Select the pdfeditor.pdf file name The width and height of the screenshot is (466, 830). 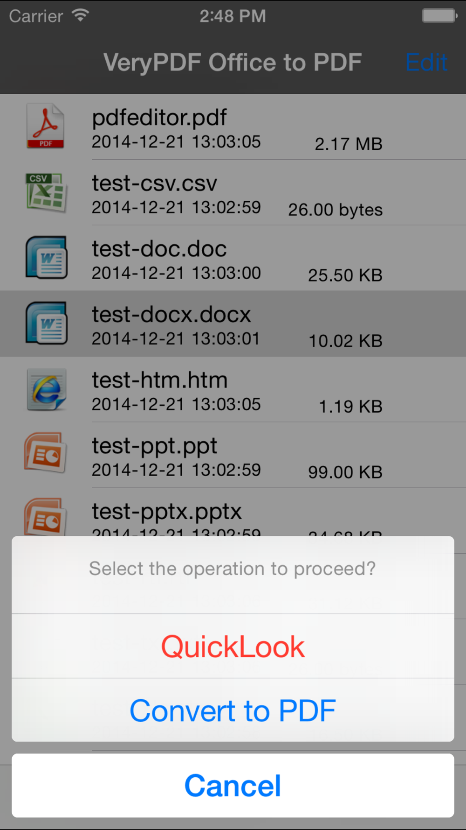point(159,118)
